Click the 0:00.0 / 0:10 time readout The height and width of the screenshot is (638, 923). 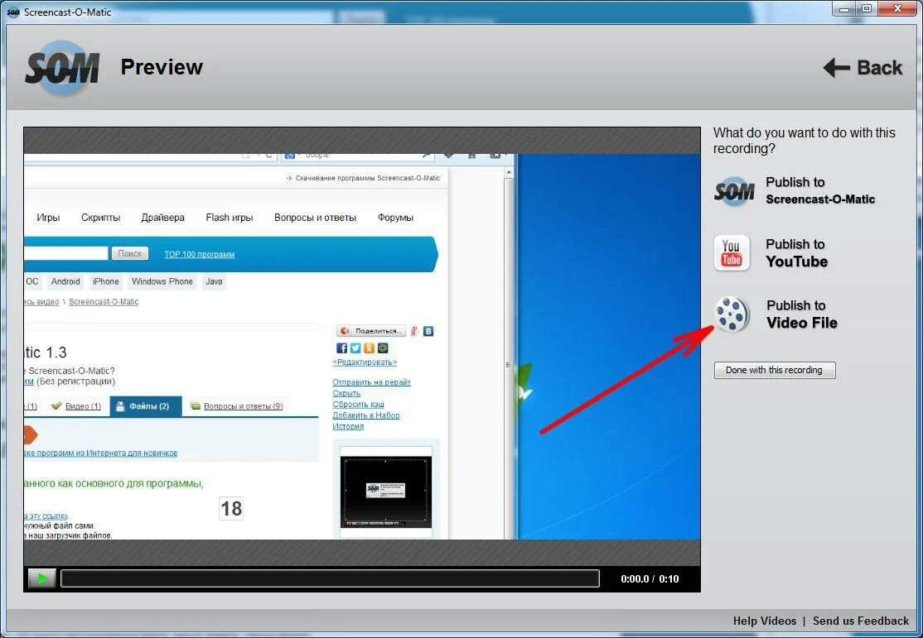point(650,578)
